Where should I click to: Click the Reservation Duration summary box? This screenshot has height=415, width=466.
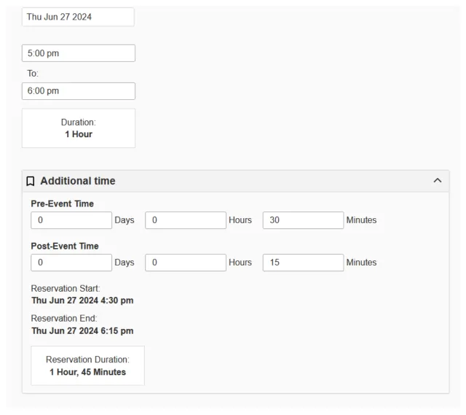click(87, 365)
